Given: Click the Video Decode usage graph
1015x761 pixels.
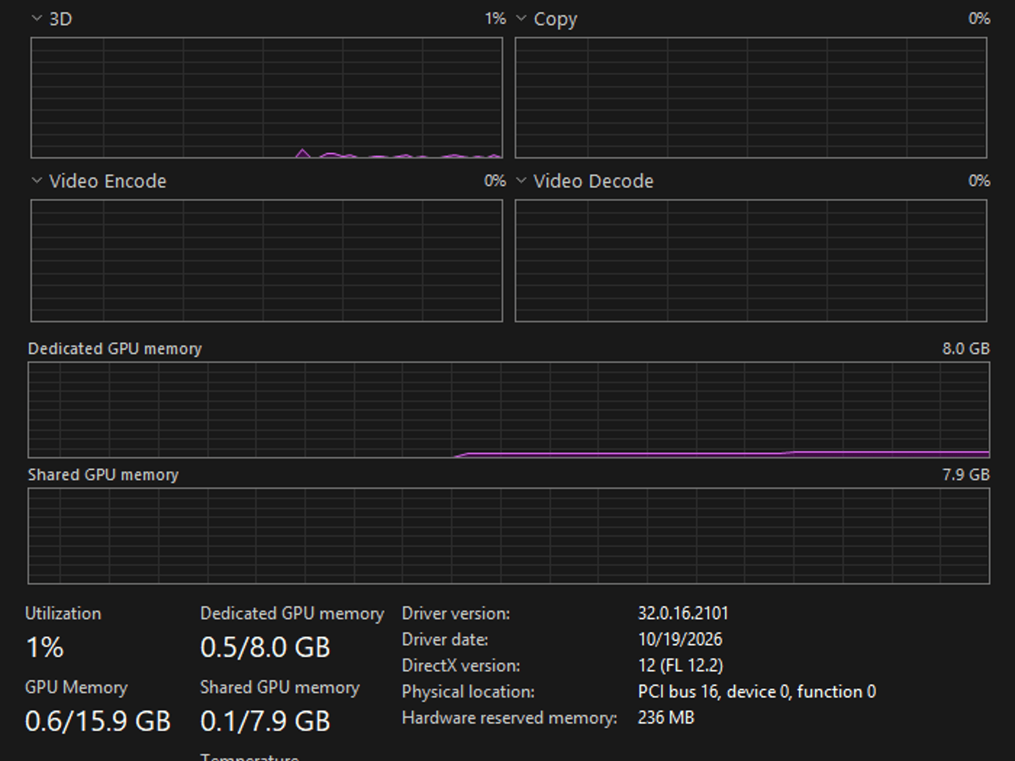Looking at the screenshot, I should coord(751,261).
